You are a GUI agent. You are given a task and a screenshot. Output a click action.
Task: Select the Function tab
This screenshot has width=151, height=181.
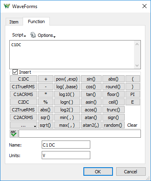pos(36,21)
